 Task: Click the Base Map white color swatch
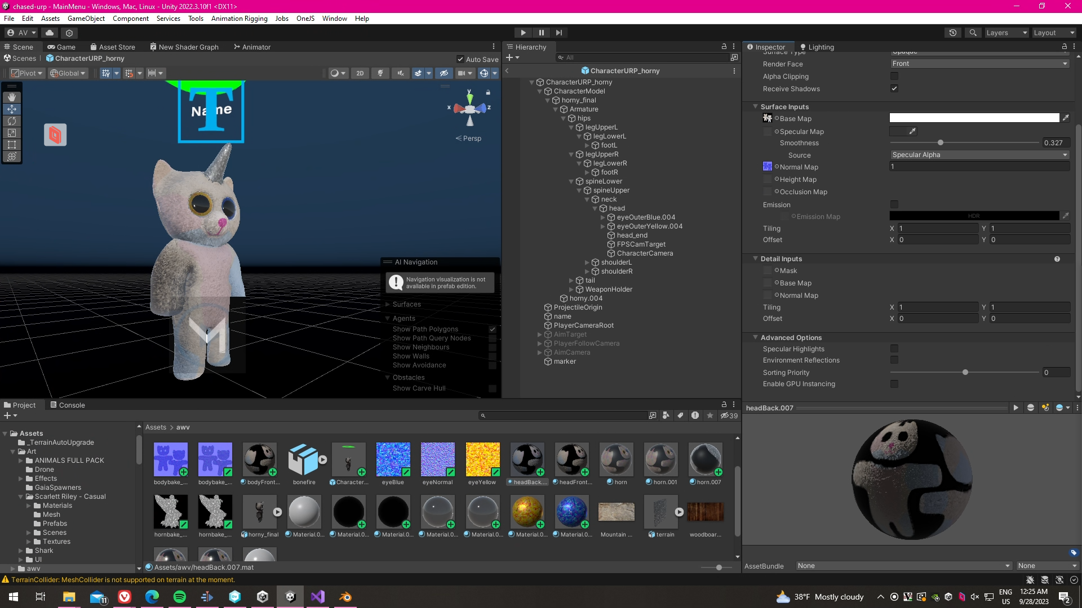[x=974, y=118]
